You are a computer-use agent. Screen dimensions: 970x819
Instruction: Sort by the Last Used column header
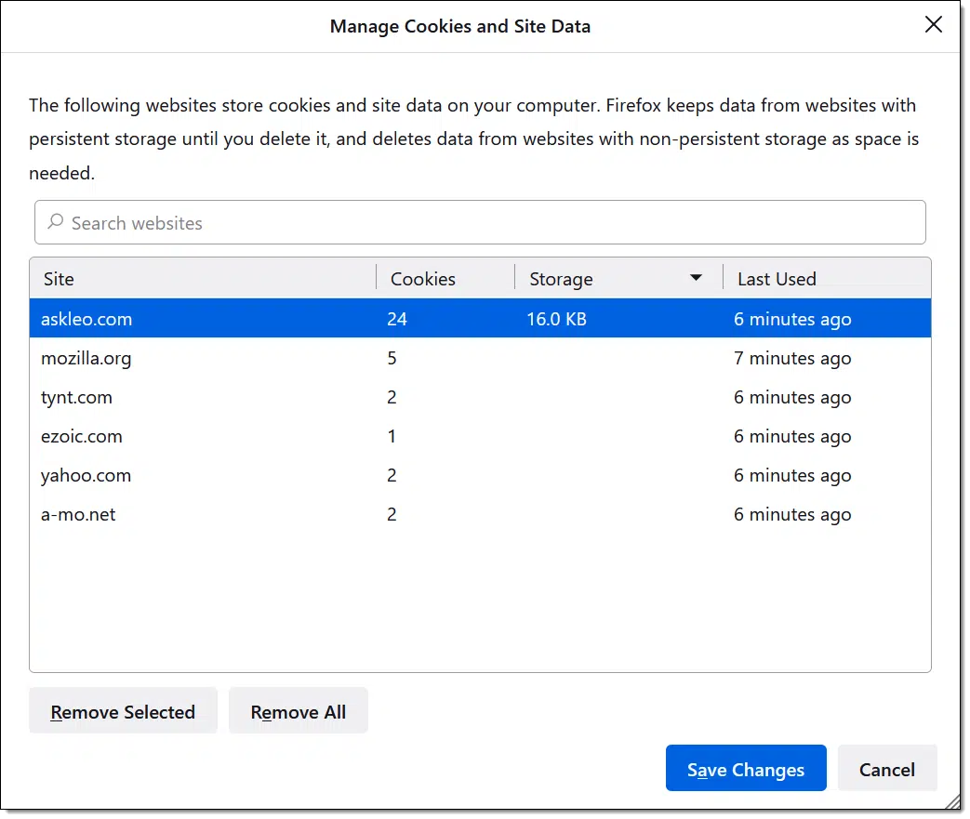click(x=827, y=279)
